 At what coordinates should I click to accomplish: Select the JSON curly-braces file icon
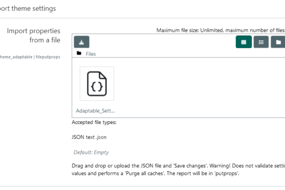[97, 84]
